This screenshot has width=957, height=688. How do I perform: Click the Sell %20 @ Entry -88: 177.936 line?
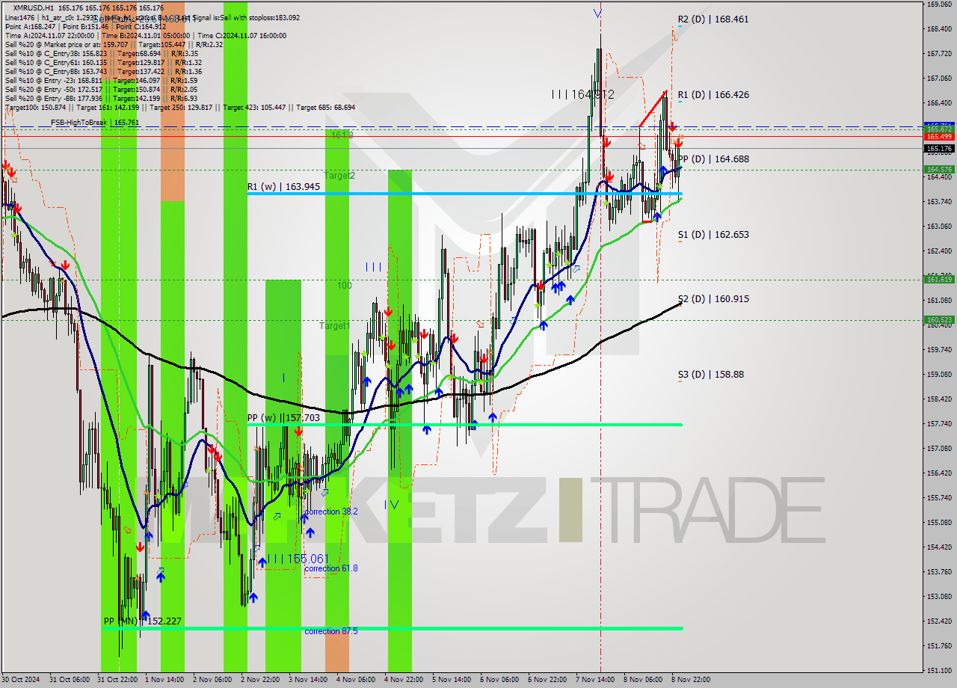(x=102, y=98)
